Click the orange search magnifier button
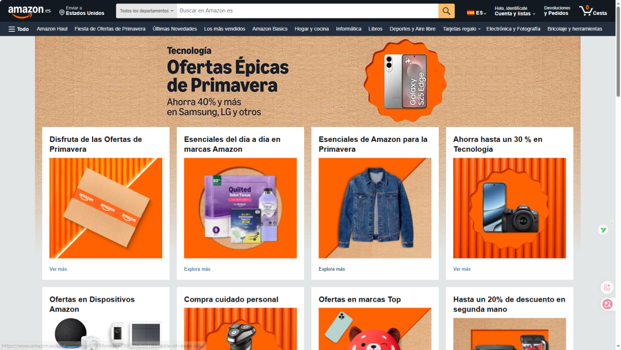 446,11
